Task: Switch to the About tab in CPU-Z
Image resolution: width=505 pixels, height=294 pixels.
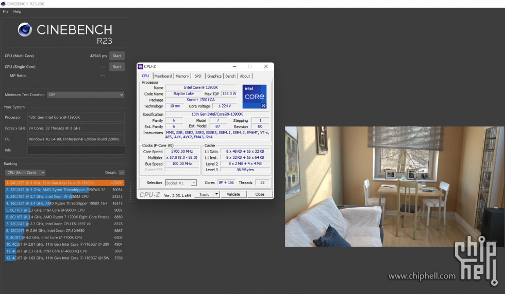Action: pyautogui.click(x=245, y=76)
